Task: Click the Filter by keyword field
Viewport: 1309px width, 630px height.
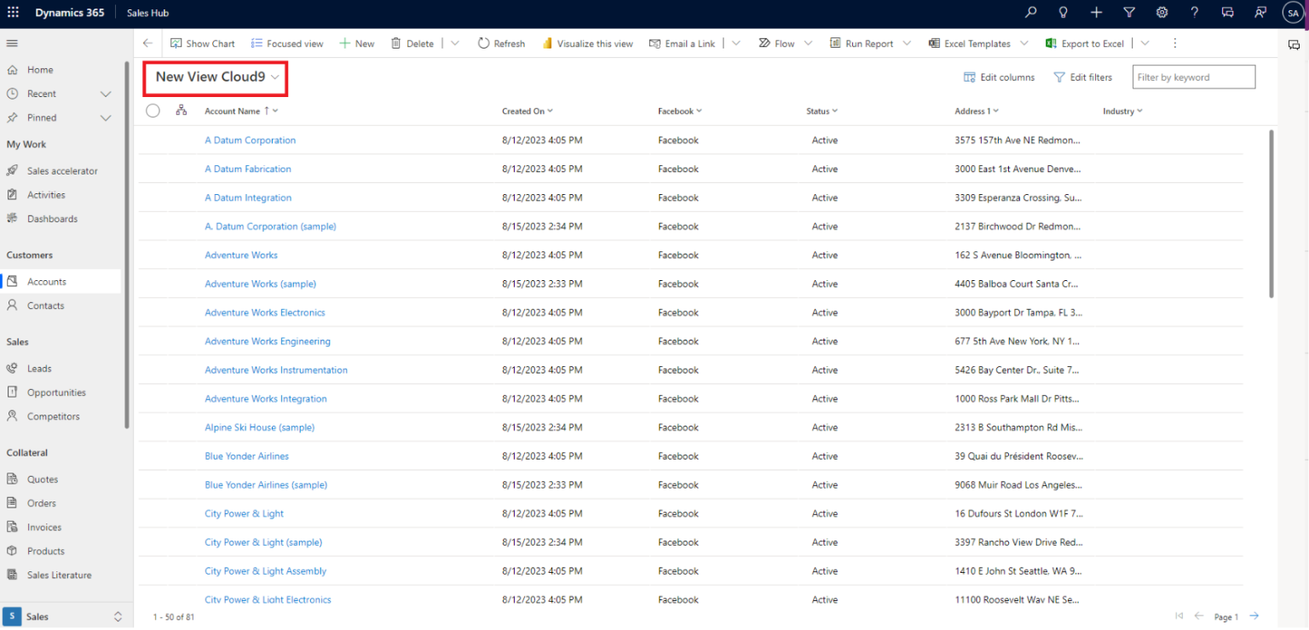Action: [x=1193, y=77]
